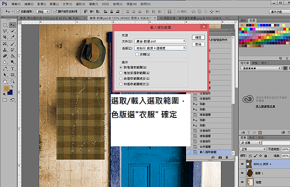Create new snapshot in History panel
Image resolution: width=290 pixels, height=187 pixels.
coord(220,158)
